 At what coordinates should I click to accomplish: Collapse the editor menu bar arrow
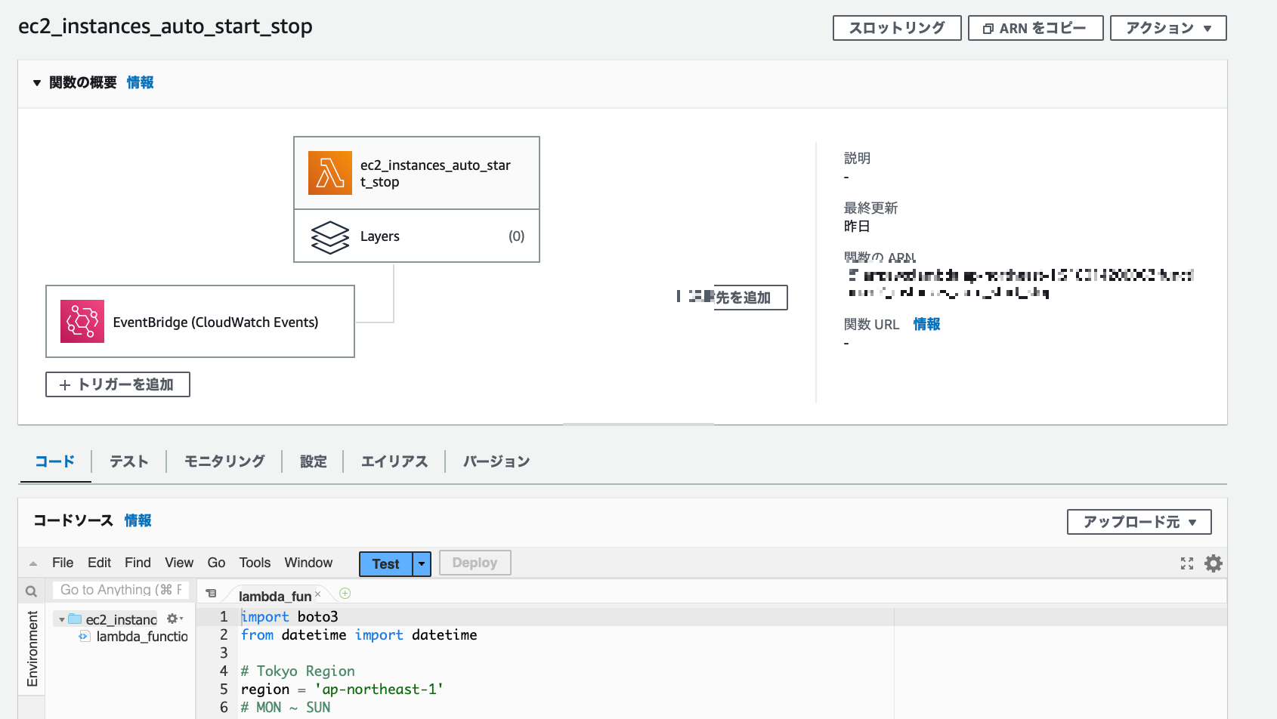(x=33, y=563)
